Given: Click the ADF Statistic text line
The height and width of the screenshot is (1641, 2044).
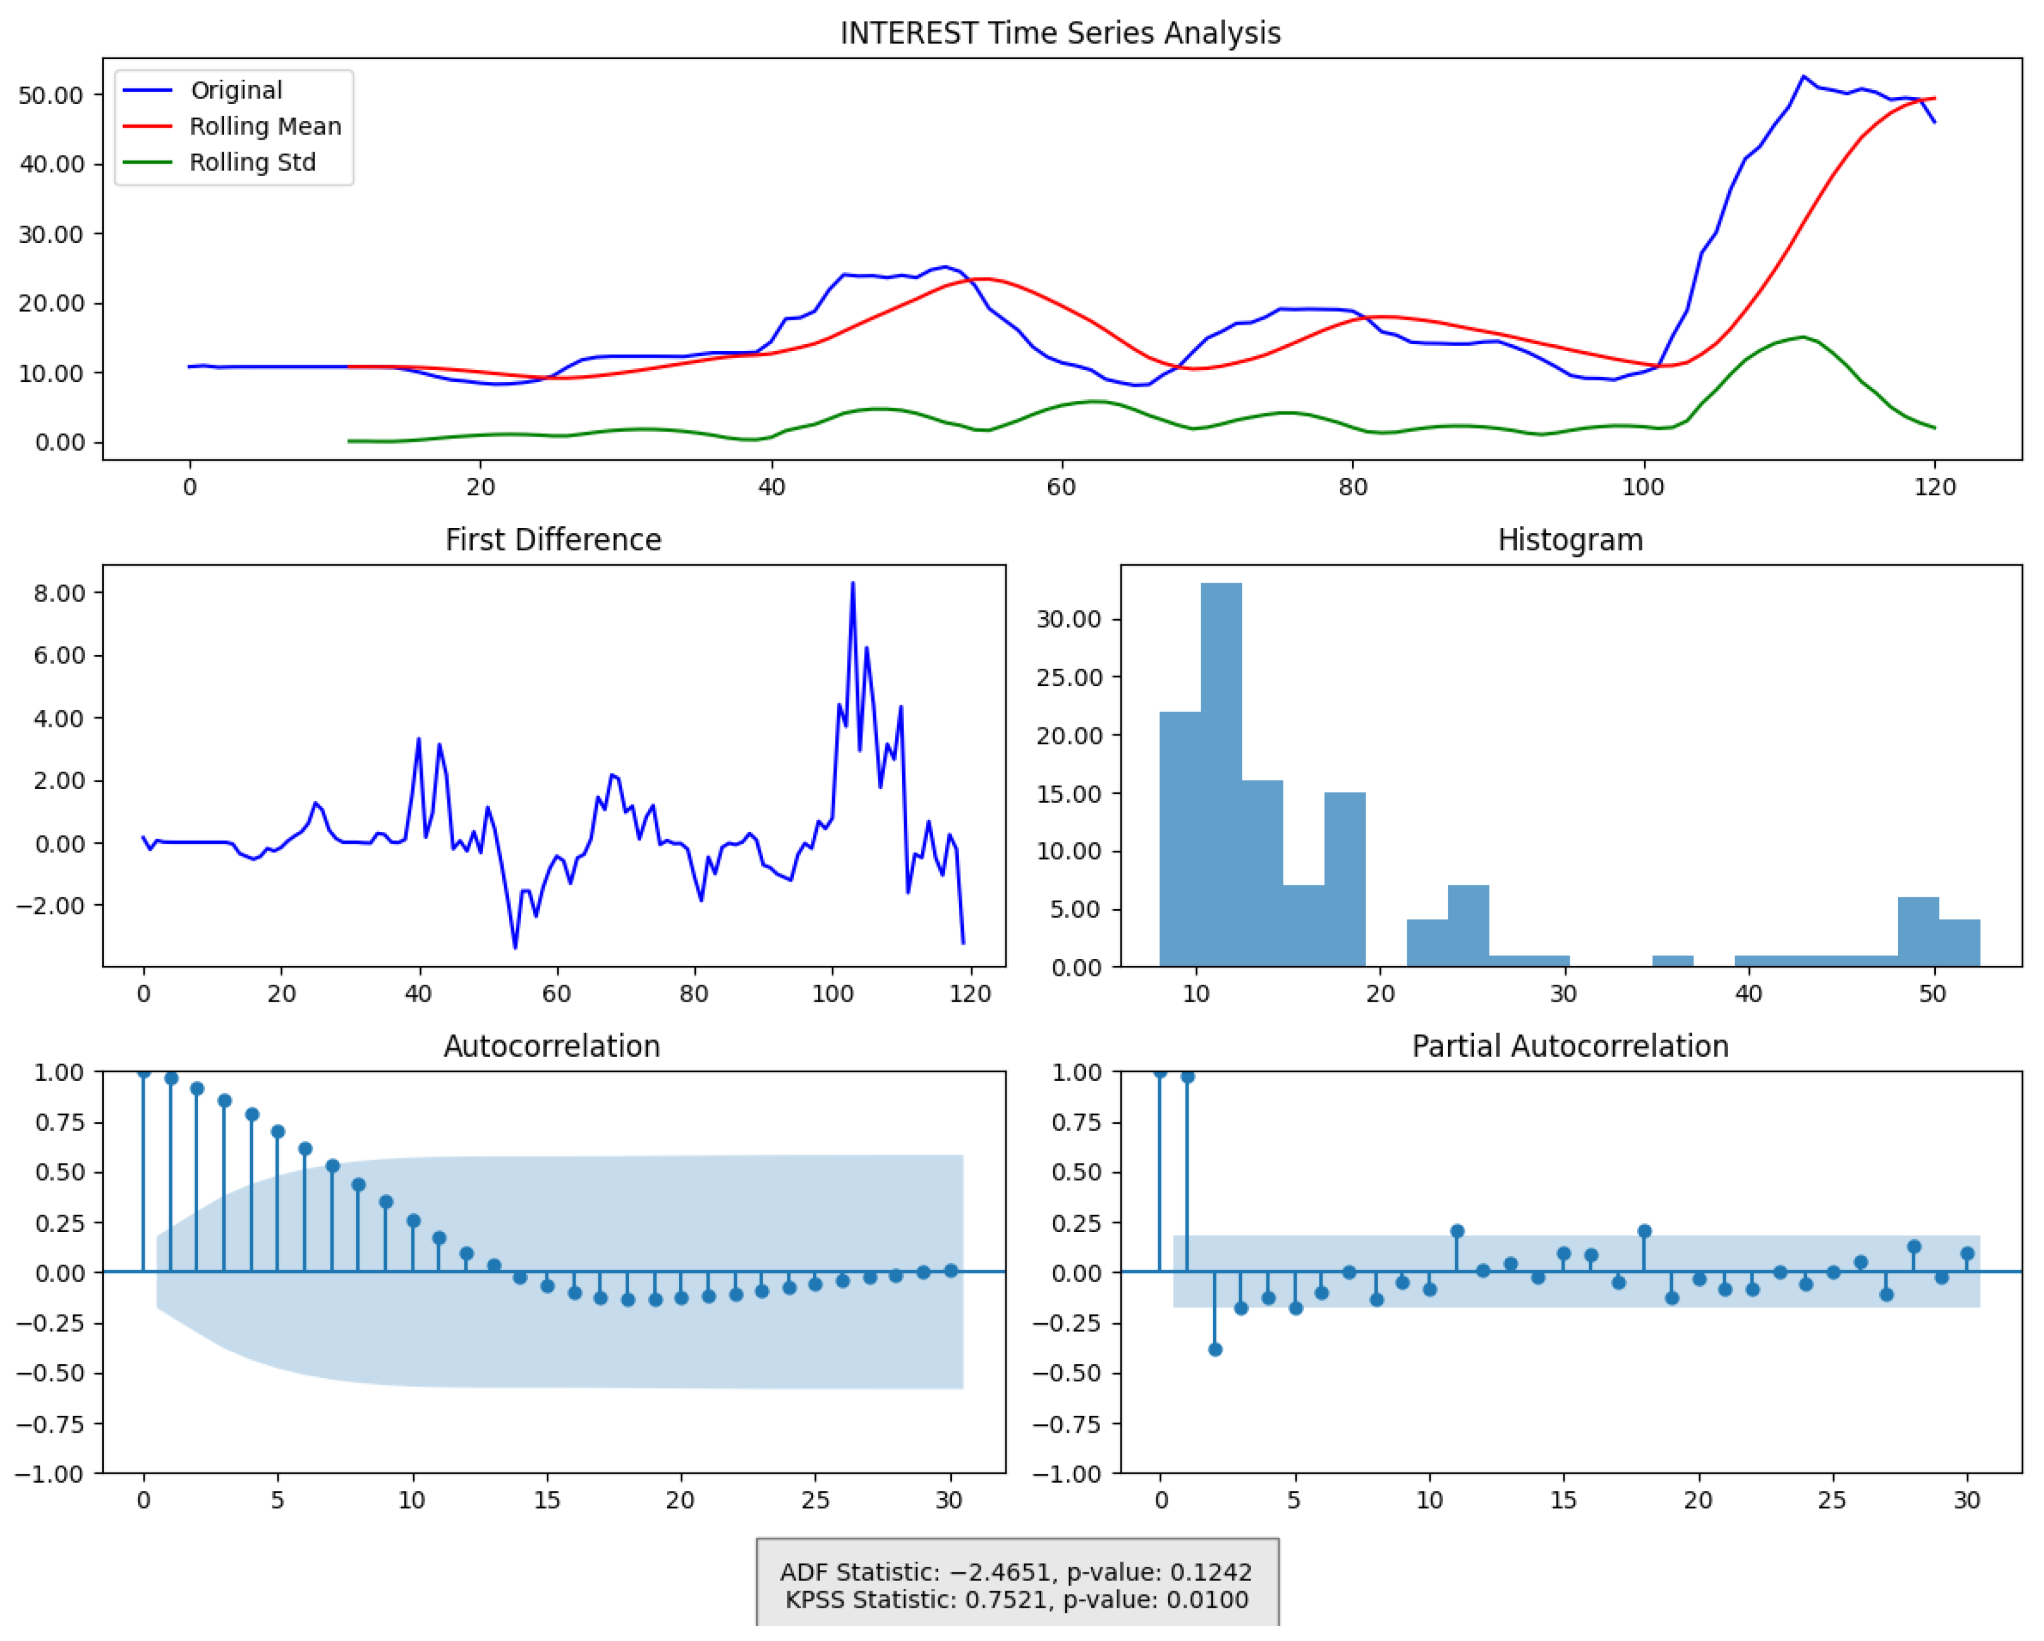Looking at the screenshot, I should 1016,1572.
